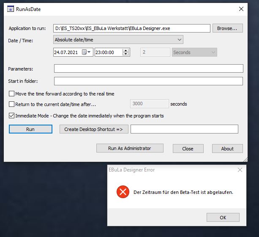This screenshot has width=259, height=237.
Task: Click the 3000 seconds input field
Action: point(150,104)
